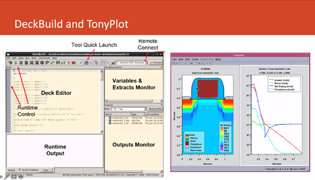Sort outputs by Last modified column header
Screen dimensions: 315x180
click(154, 114)
